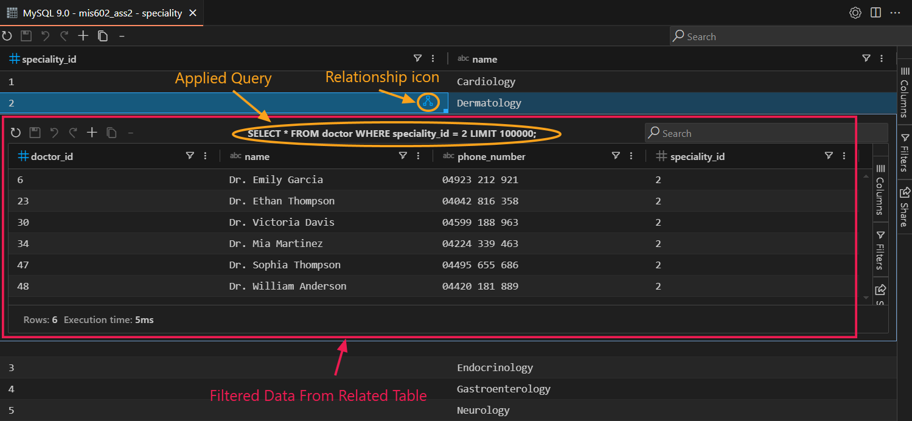The width and height of the screenshot is (912, 421).
Task: Click the top speciality Search field
Action: pyautogui.click(x=790, y=37)
